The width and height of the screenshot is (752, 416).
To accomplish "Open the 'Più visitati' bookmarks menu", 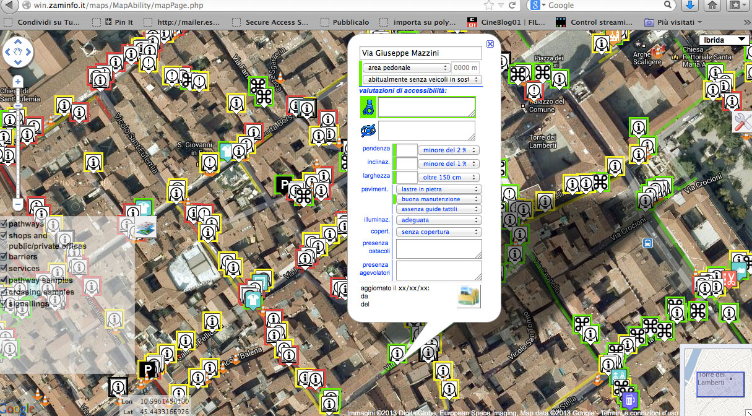I will 673,22.
